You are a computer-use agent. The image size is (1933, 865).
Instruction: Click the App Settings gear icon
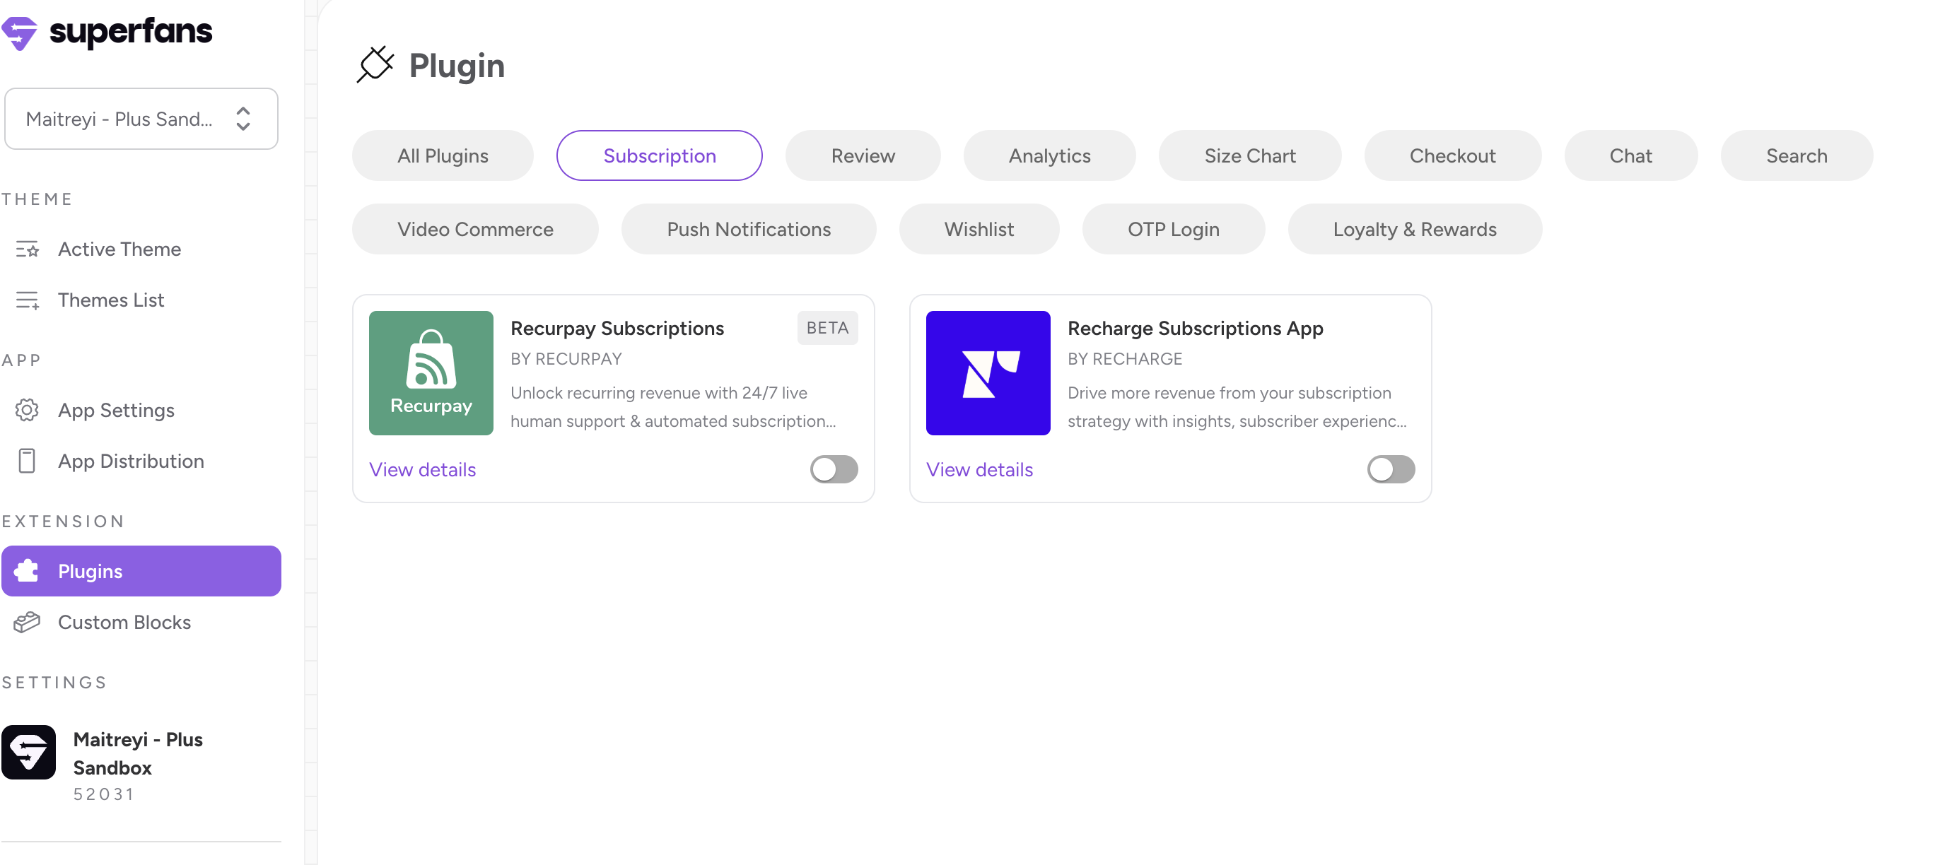tap(27, 411)
